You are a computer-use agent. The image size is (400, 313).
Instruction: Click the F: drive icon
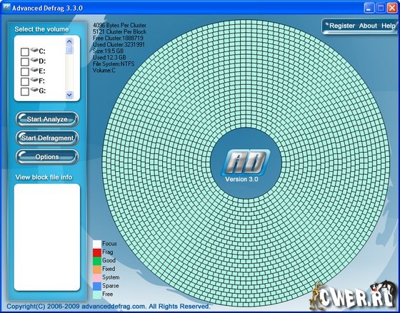click(x=34, y=80)
